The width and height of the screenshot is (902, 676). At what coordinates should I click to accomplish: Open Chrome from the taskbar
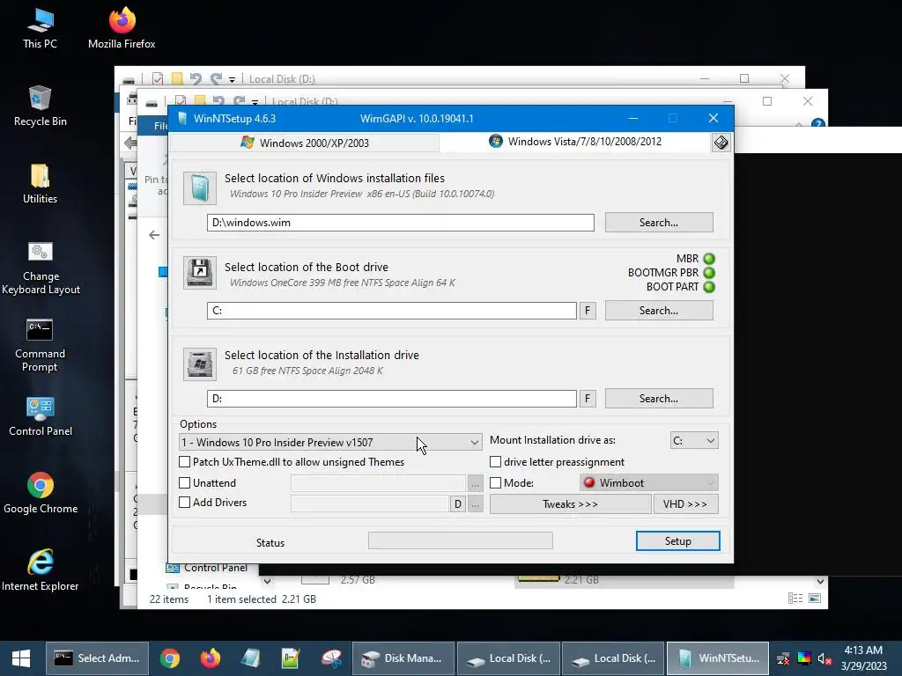[170, 658]
